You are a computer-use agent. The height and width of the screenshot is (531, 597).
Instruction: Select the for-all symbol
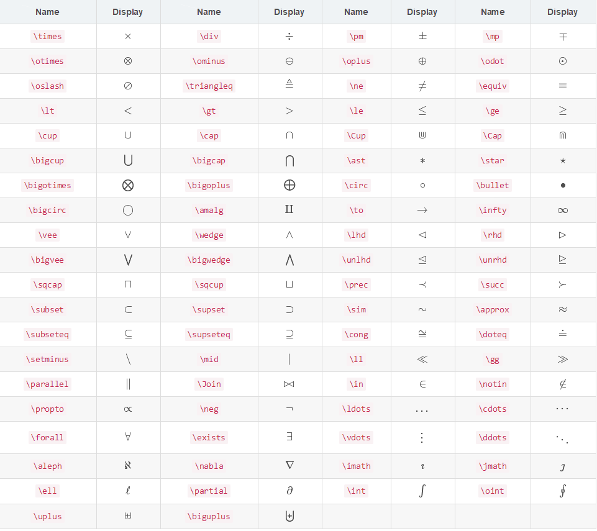tap(128, 437)
